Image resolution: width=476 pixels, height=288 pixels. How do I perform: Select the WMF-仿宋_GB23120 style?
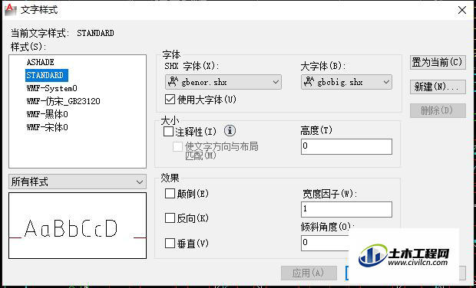63,101
